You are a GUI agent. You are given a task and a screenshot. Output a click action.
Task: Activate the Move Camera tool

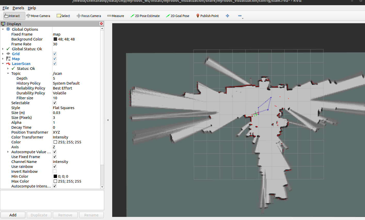[38, 16]
